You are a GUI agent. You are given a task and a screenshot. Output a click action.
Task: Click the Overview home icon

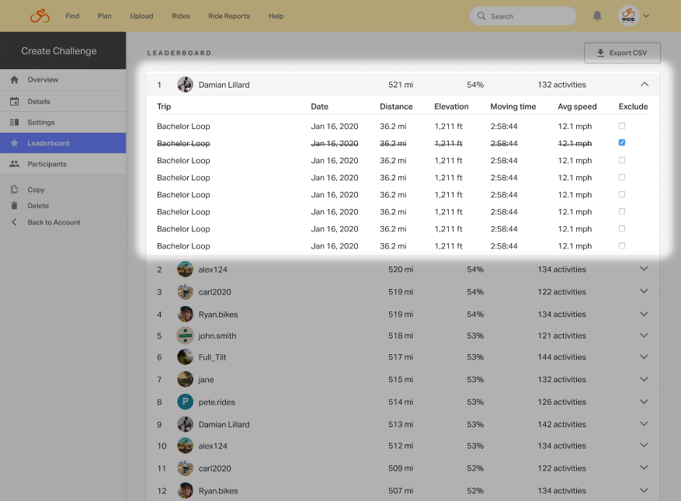click(14, 80)
